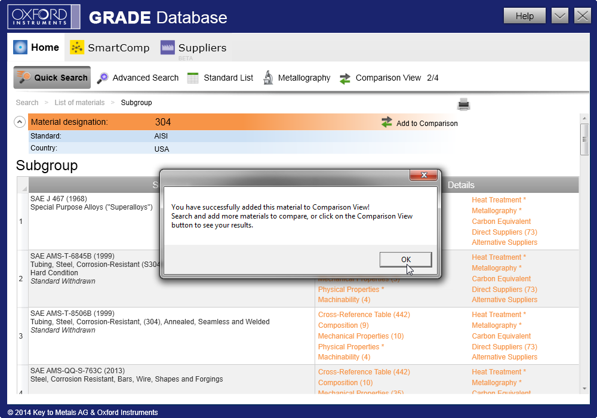Image resolution: width=597 pixels, height=418 pixels.
Task: Open Machinability (4) for SAE AMS-T-6845B
Action: 344,300
